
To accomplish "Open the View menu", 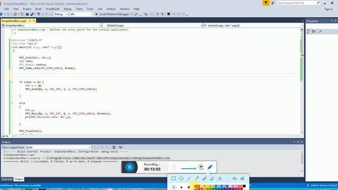I will 16,9.
